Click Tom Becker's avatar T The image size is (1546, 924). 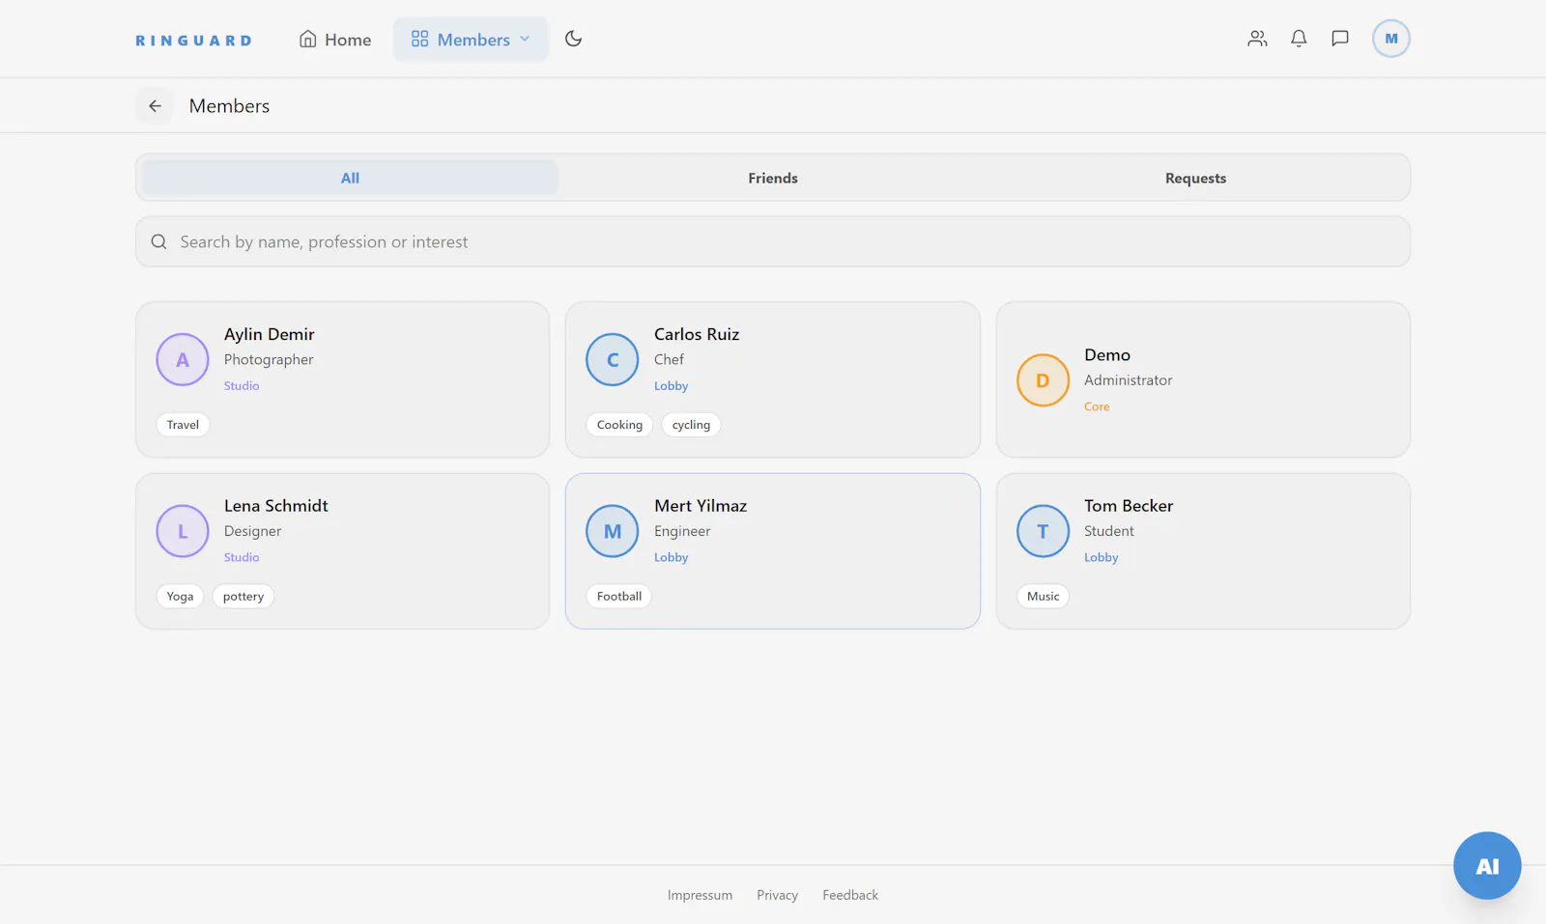[1043, 531]
